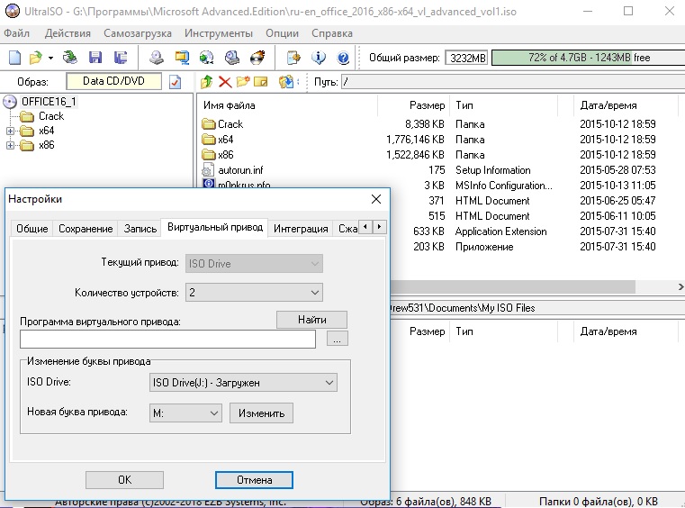Open the Справка menu
The image size is (685, 508).
tap(332, 33)
